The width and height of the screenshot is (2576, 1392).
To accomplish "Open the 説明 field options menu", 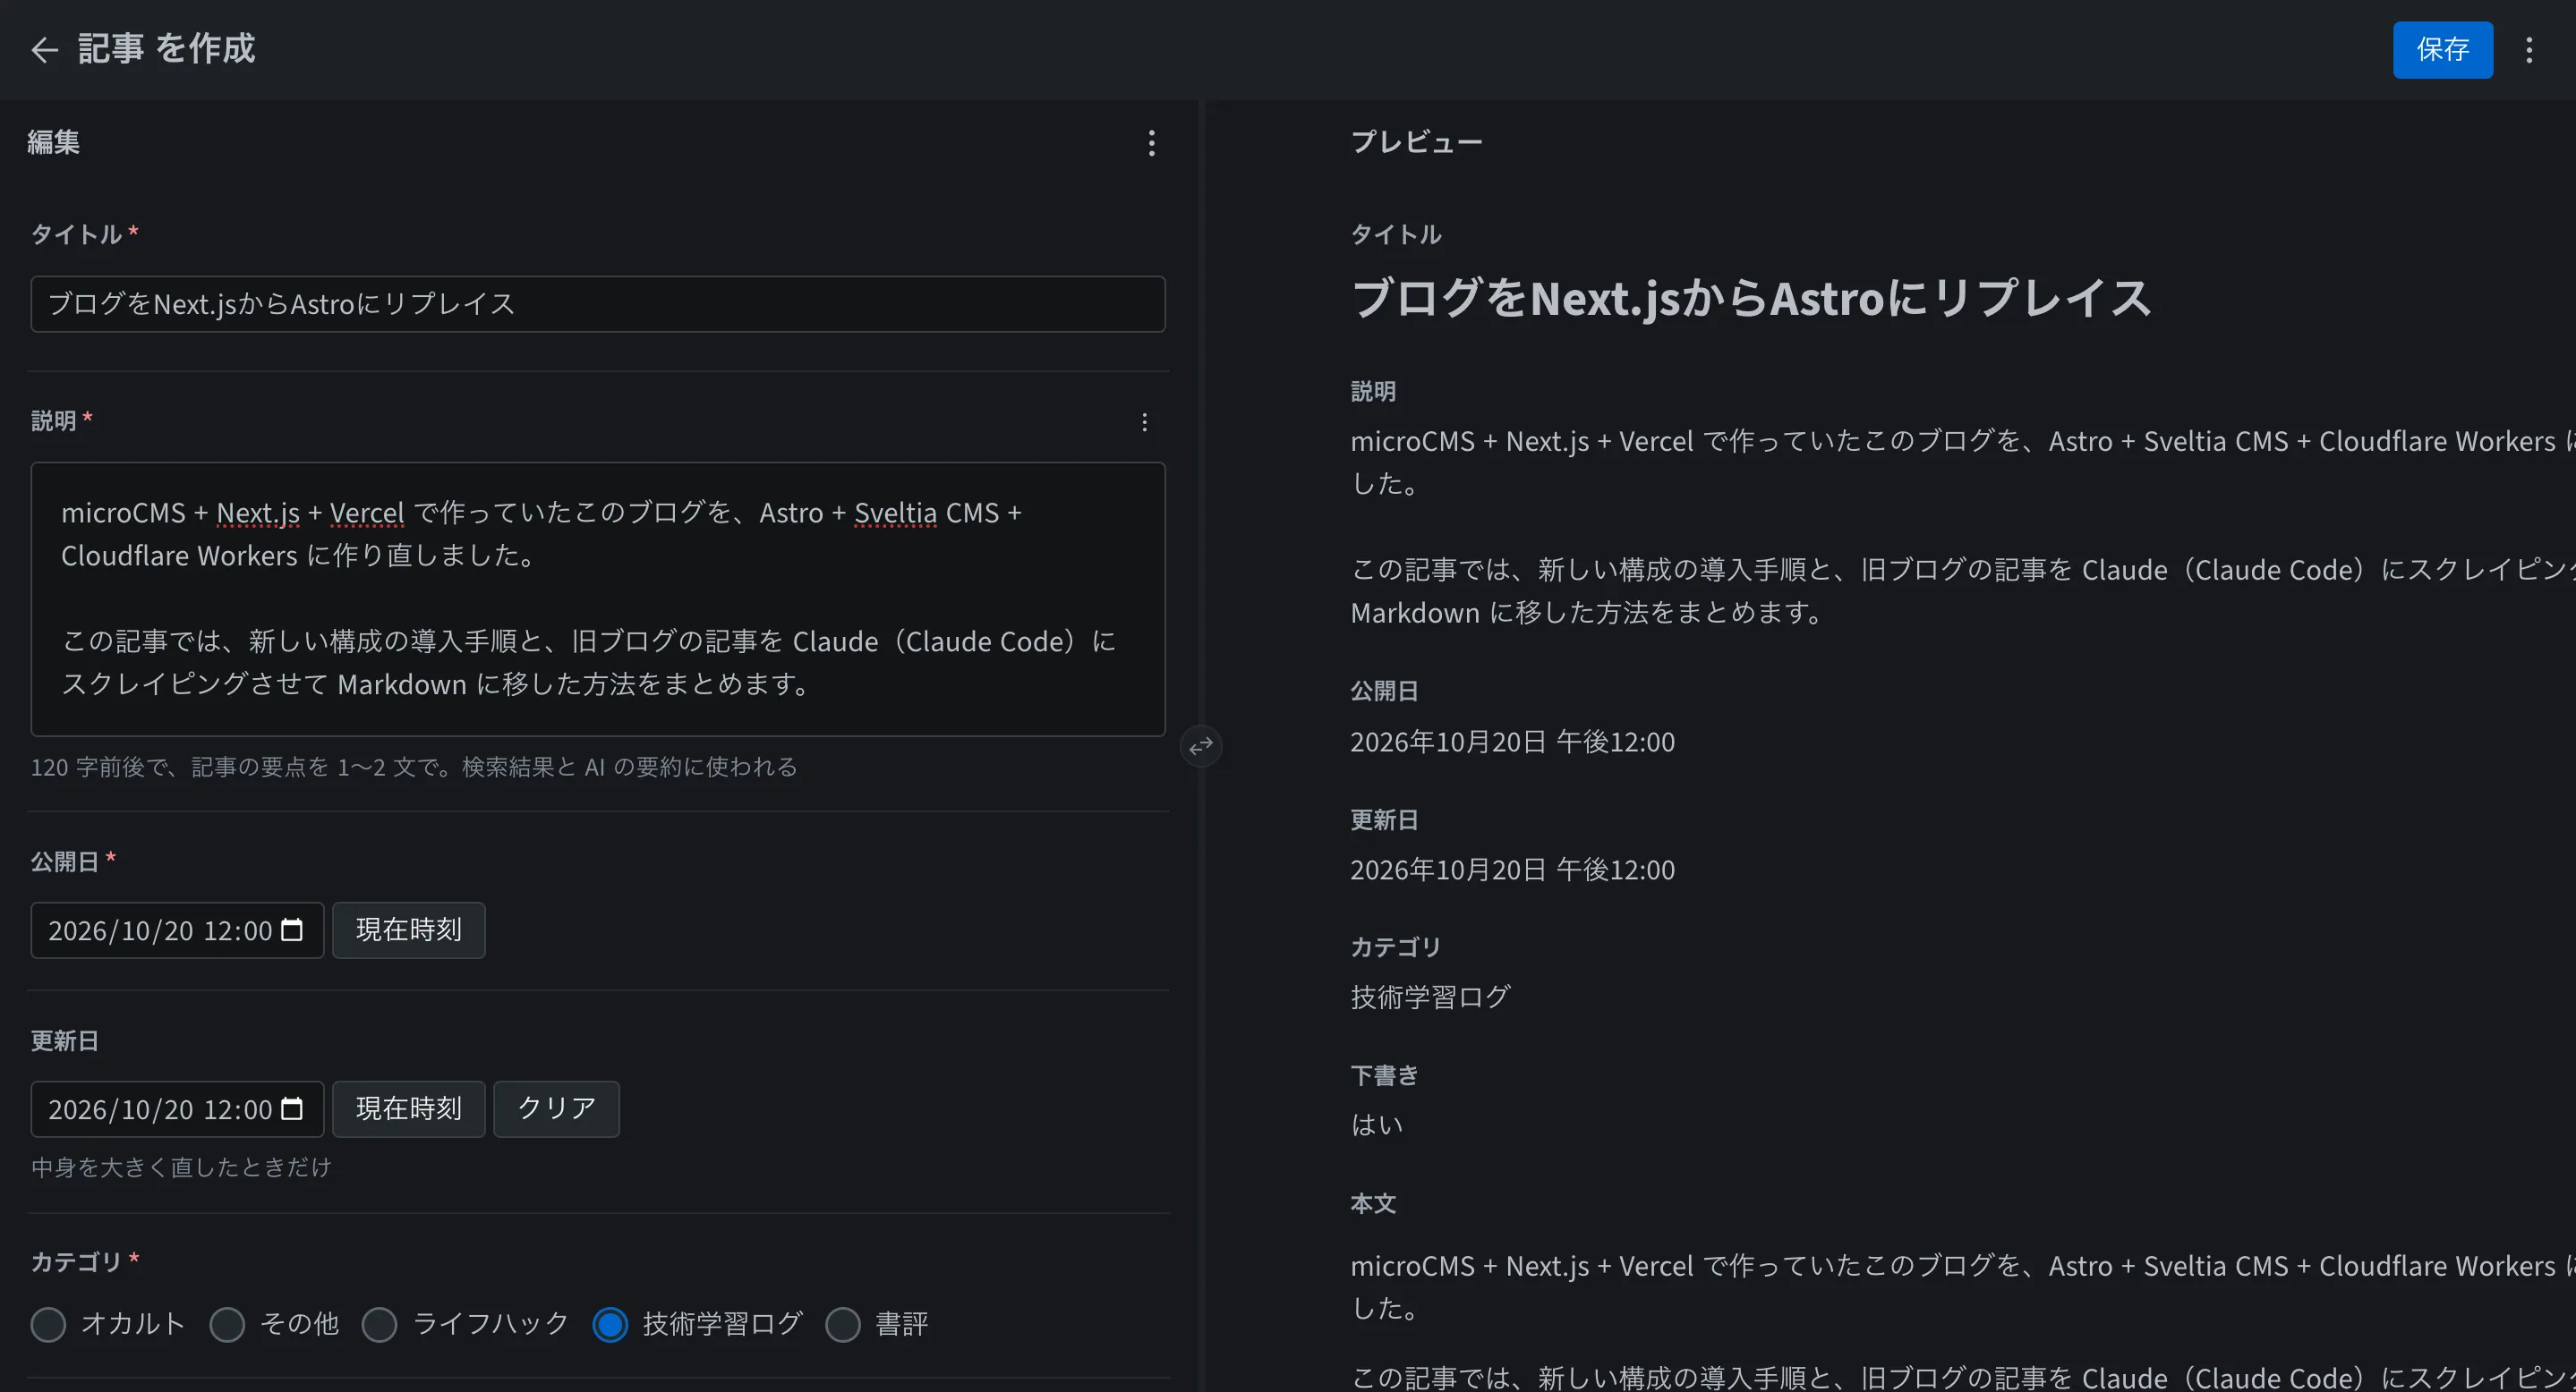I will (1145, 421).
